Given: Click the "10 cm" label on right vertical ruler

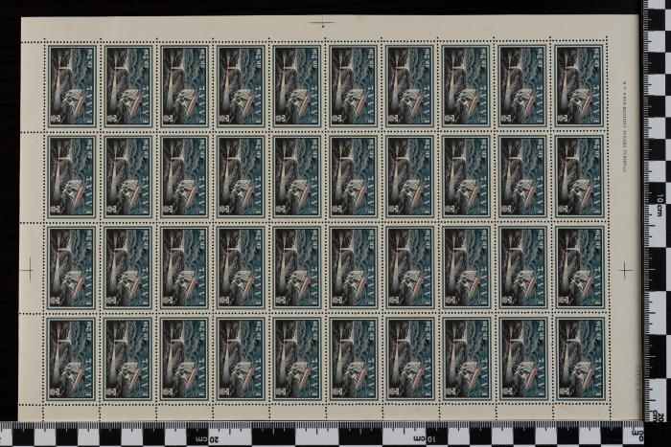Looking at the screenshot, I should pyautogui.click(x=659, y=205).
